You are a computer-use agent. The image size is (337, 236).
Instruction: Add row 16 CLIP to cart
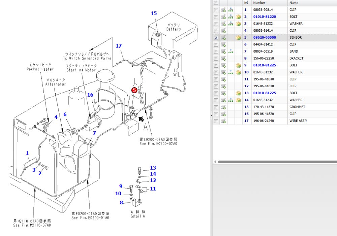tap(223, 114)
